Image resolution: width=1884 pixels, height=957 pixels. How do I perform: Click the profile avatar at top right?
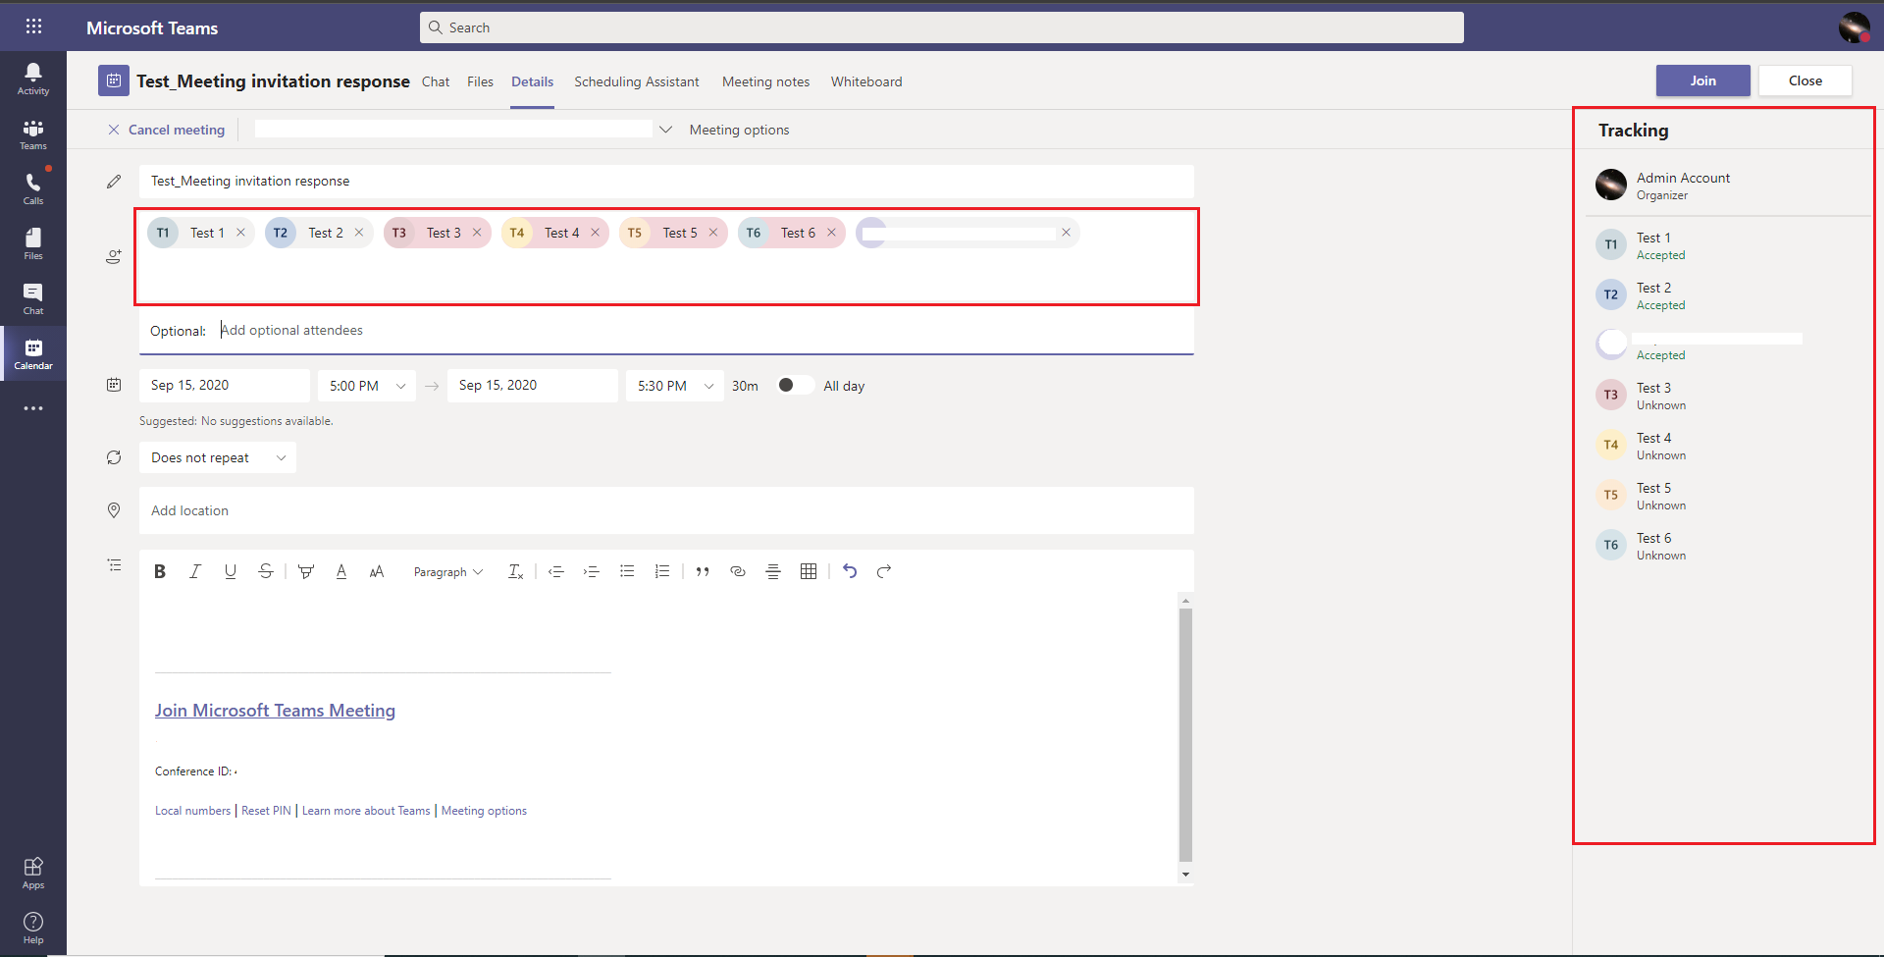pyautogui.click(x=1854, y=27)
